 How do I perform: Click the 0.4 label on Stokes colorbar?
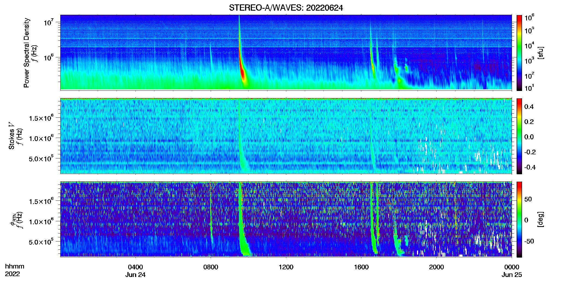(x=529, y=107)
